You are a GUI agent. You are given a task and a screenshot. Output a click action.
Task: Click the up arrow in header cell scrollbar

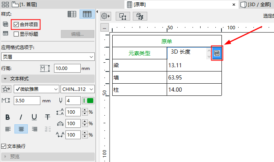click(x=209, y=51)
